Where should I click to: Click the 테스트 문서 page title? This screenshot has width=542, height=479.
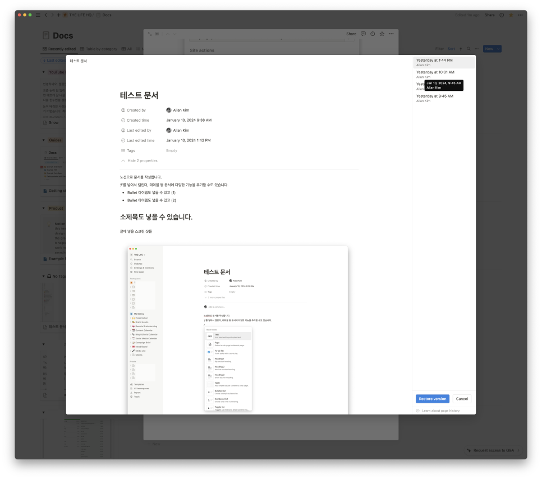click(139, 95)
